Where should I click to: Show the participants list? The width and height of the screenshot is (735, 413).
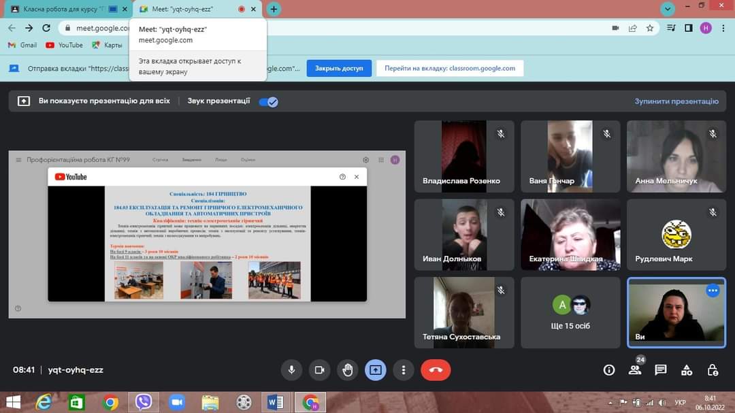(635, 369)
